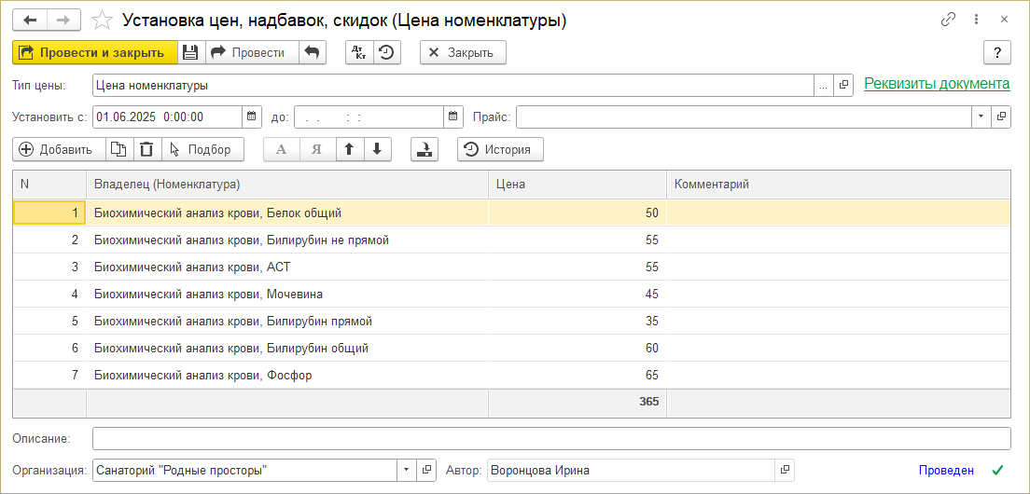Click into the Описание text field
1030x494 pixels.
point(550,438)
